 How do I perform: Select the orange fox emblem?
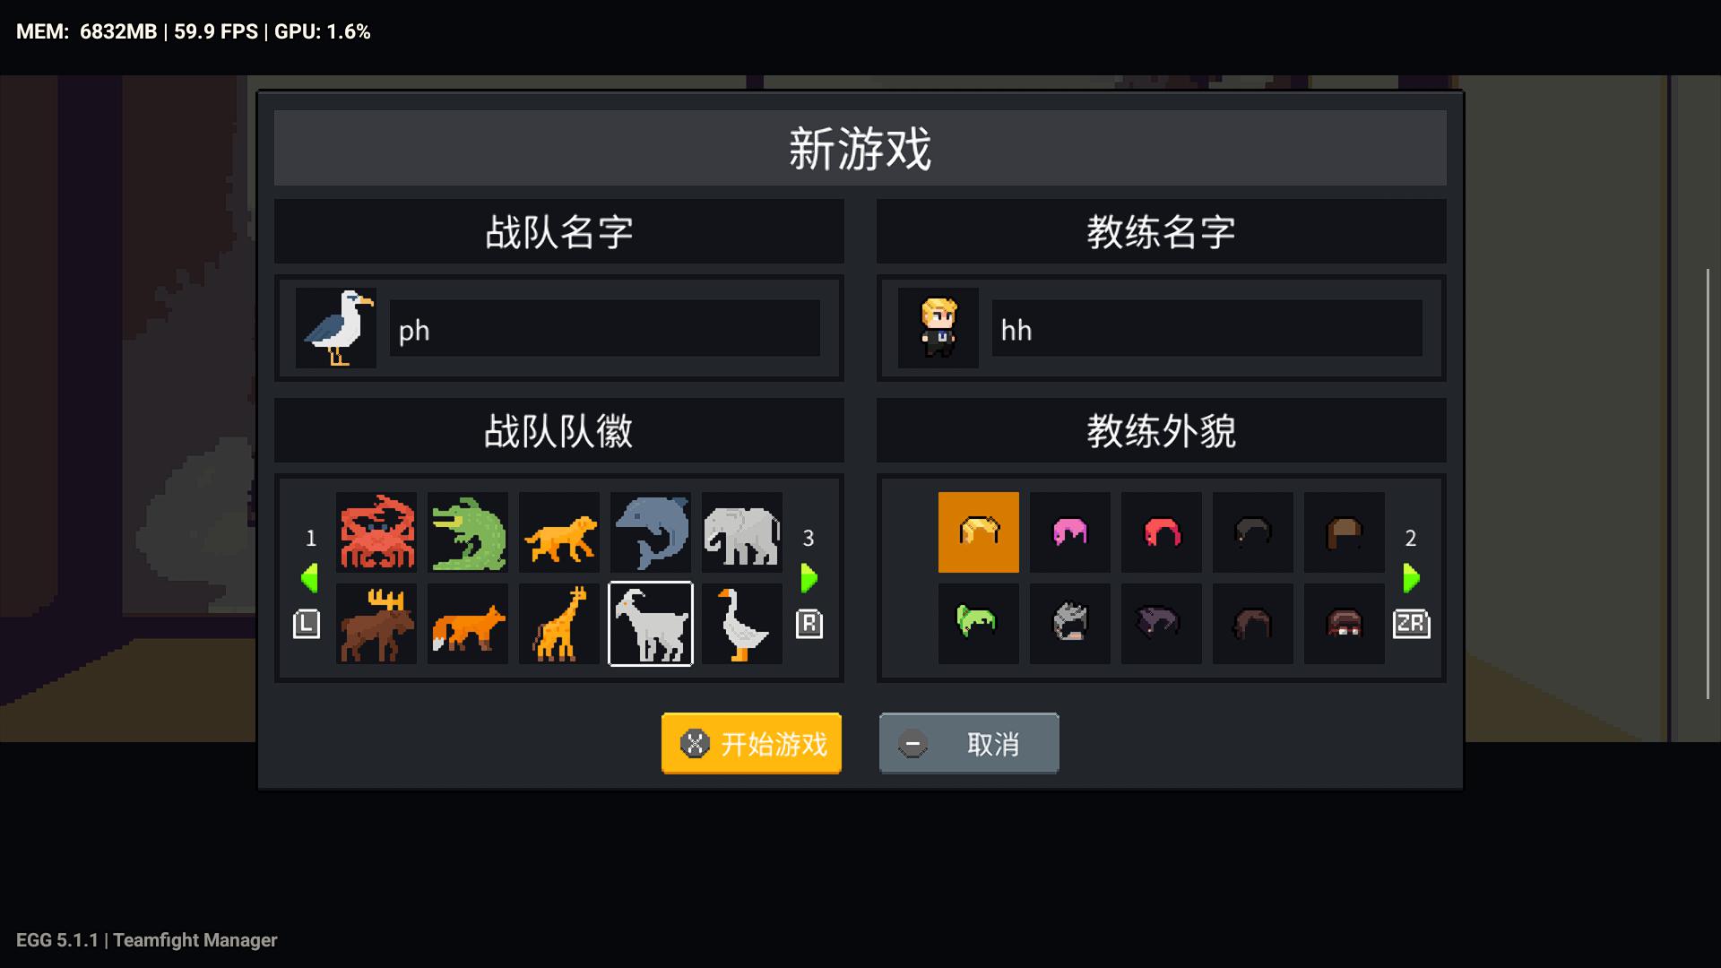click(x=468, y=624)
